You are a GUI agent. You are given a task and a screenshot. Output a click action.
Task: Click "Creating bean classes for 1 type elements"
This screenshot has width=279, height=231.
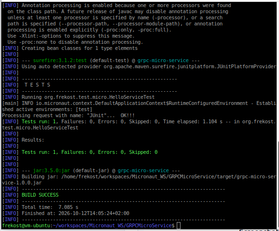point(80,48)
